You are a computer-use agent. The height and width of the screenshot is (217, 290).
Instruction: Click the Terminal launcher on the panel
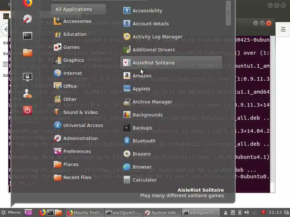click(x=50, y=213)
